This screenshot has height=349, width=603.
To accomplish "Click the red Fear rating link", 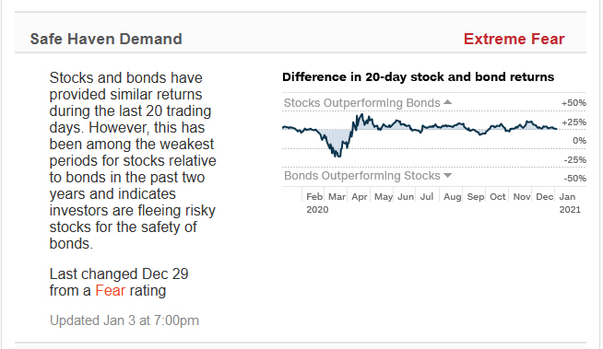I will pos(111,291).
